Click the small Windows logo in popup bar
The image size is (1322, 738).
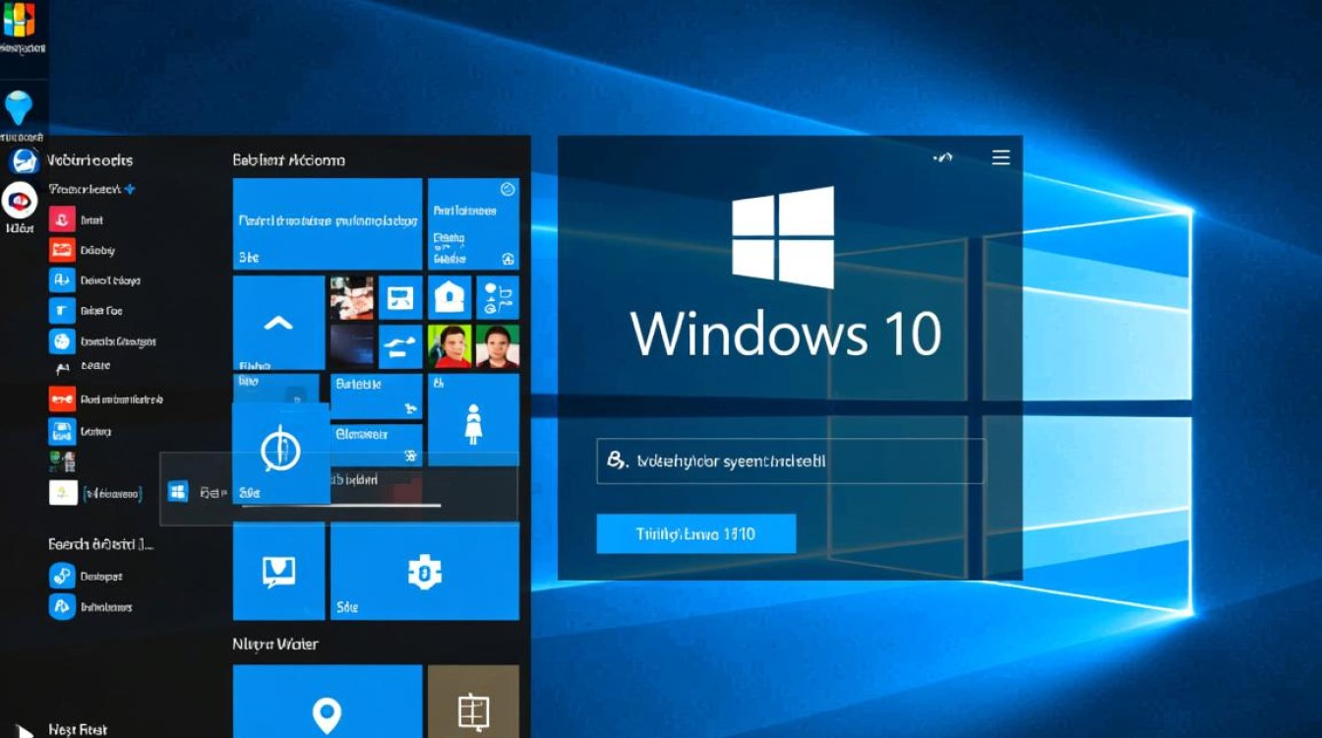pyautogui.click(x=178, y=491)
